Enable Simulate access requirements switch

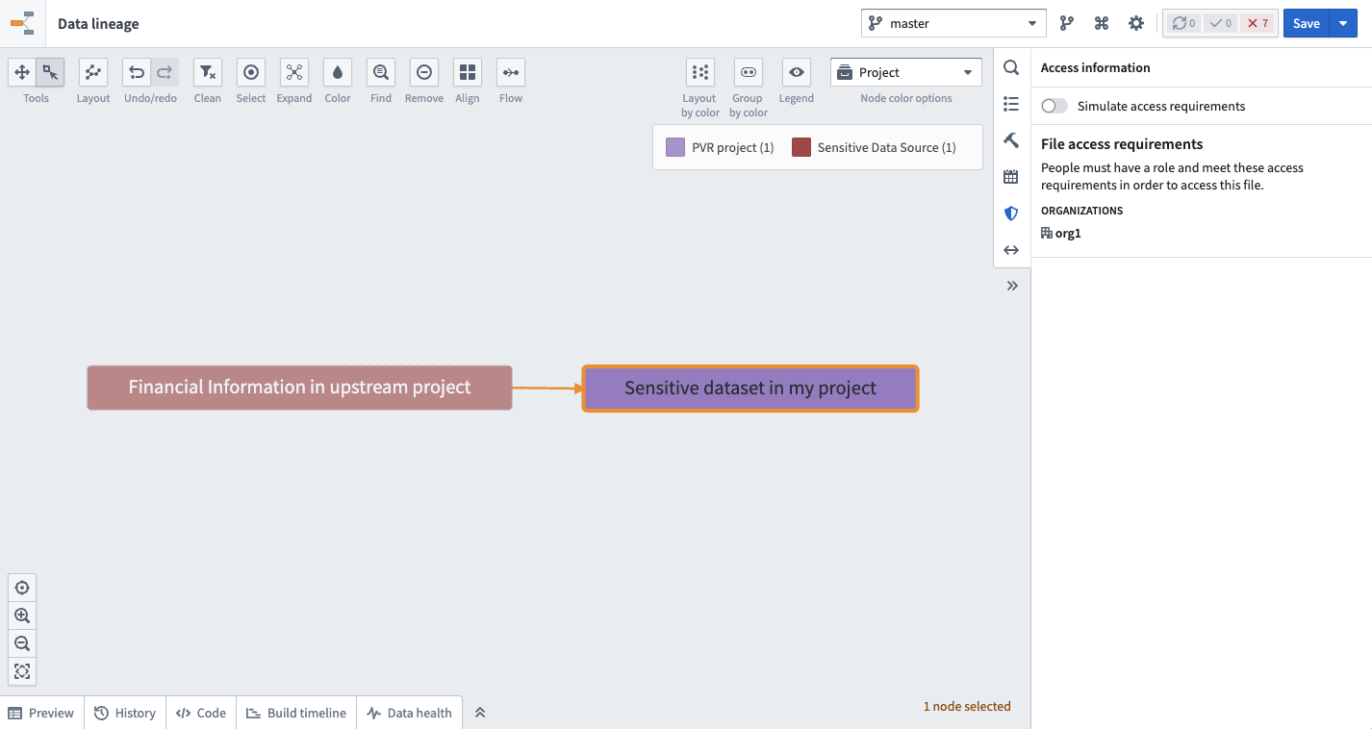pyautogui.click(x=1054, y=107)
